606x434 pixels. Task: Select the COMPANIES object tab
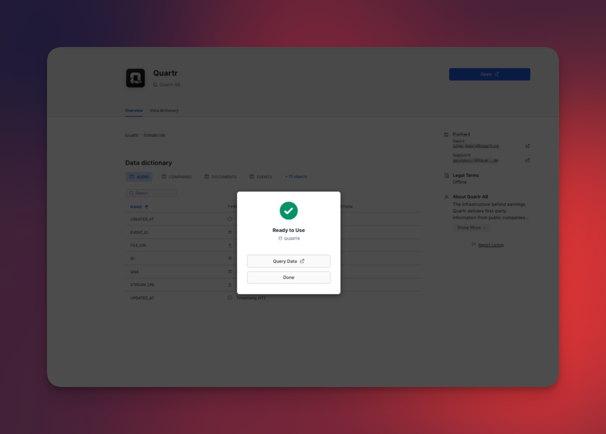point(177,176)
